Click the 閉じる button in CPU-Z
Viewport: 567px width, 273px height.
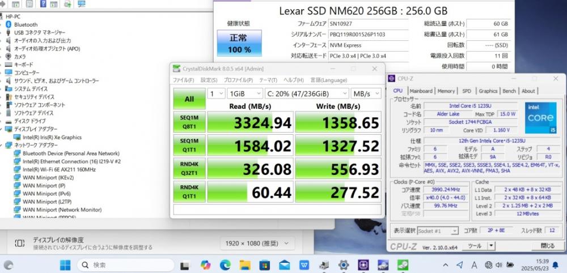548,246
